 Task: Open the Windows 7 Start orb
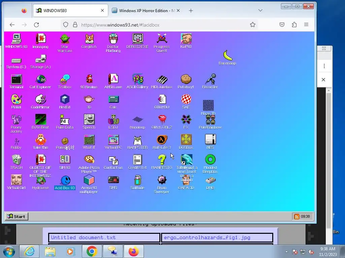pyautogui.click(x=9, y=251)
